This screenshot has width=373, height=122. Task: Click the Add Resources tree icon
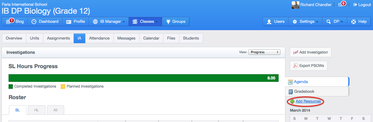(x=292, y=101)
